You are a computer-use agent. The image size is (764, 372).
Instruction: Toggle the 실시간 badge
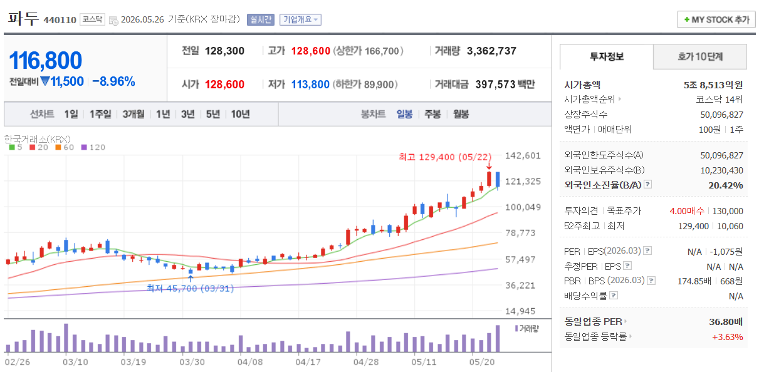[x=260, y=19]
